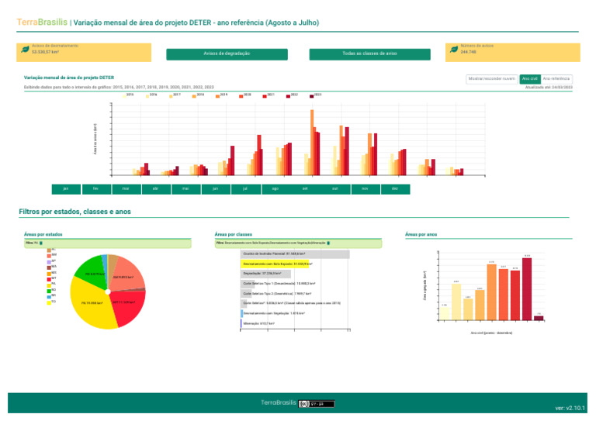Viewport: 596px width, 421px height.
Task: Toggle the 2018 legend swatch in monthly chart
Action: [194, 96]
